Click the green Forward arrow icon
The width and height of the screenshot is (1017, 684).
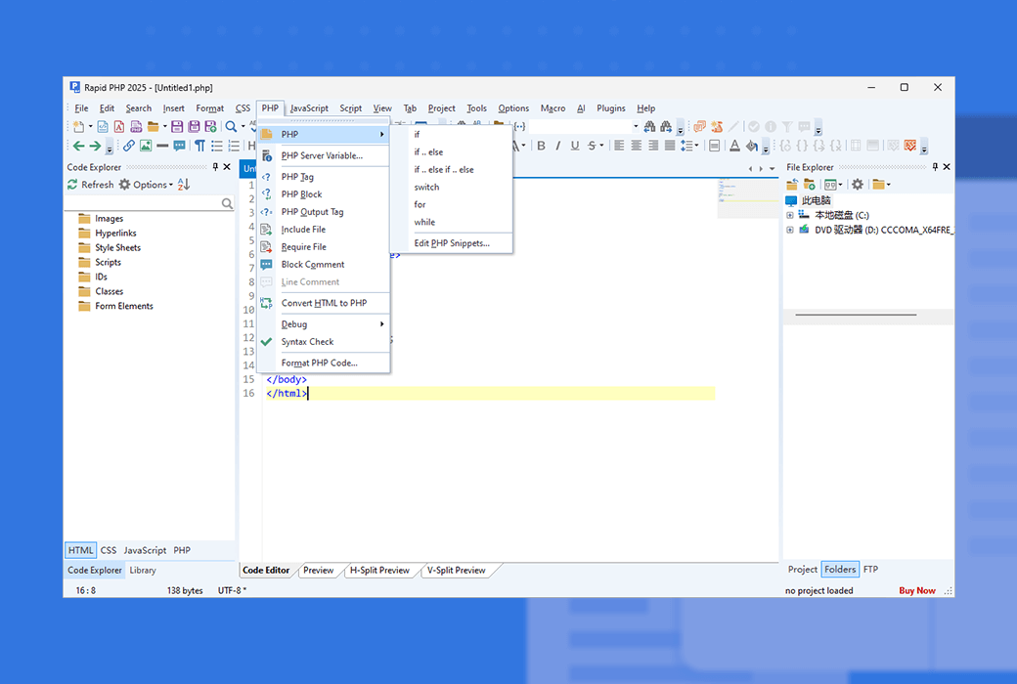coord(95,146)
